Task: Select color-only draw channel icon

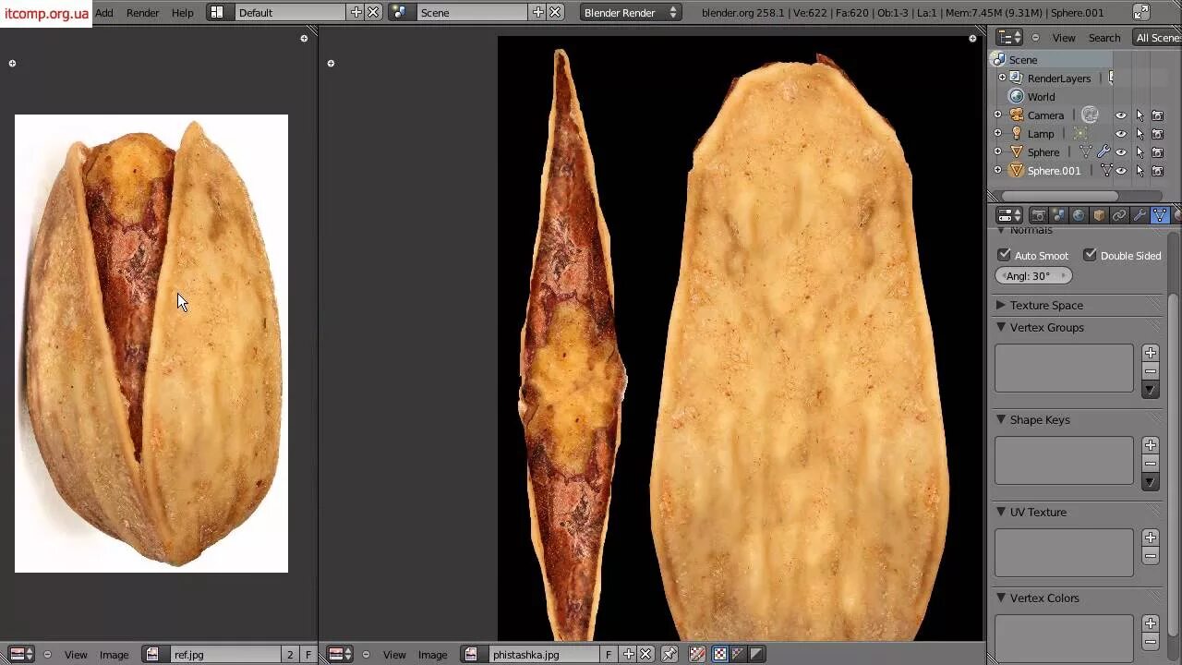Action: 718,654
